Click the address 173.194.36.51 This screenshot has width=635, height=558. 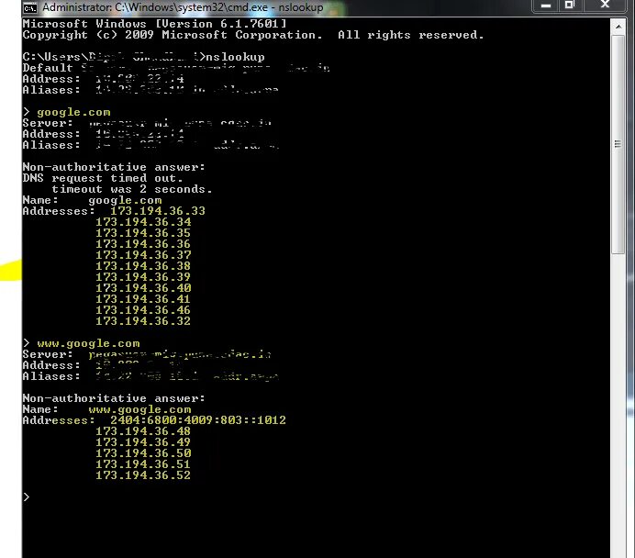(143, 464)
